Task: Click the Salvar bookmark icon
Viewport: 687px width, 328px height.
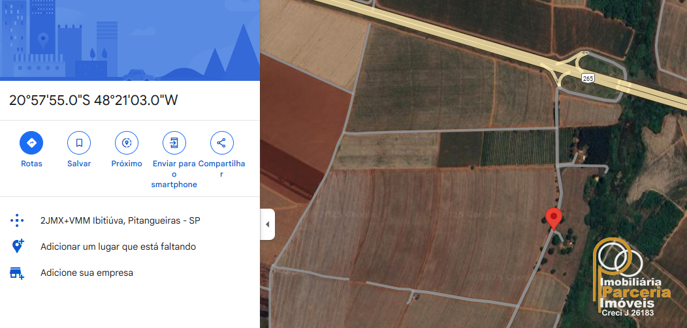Action: coord(79,143)
